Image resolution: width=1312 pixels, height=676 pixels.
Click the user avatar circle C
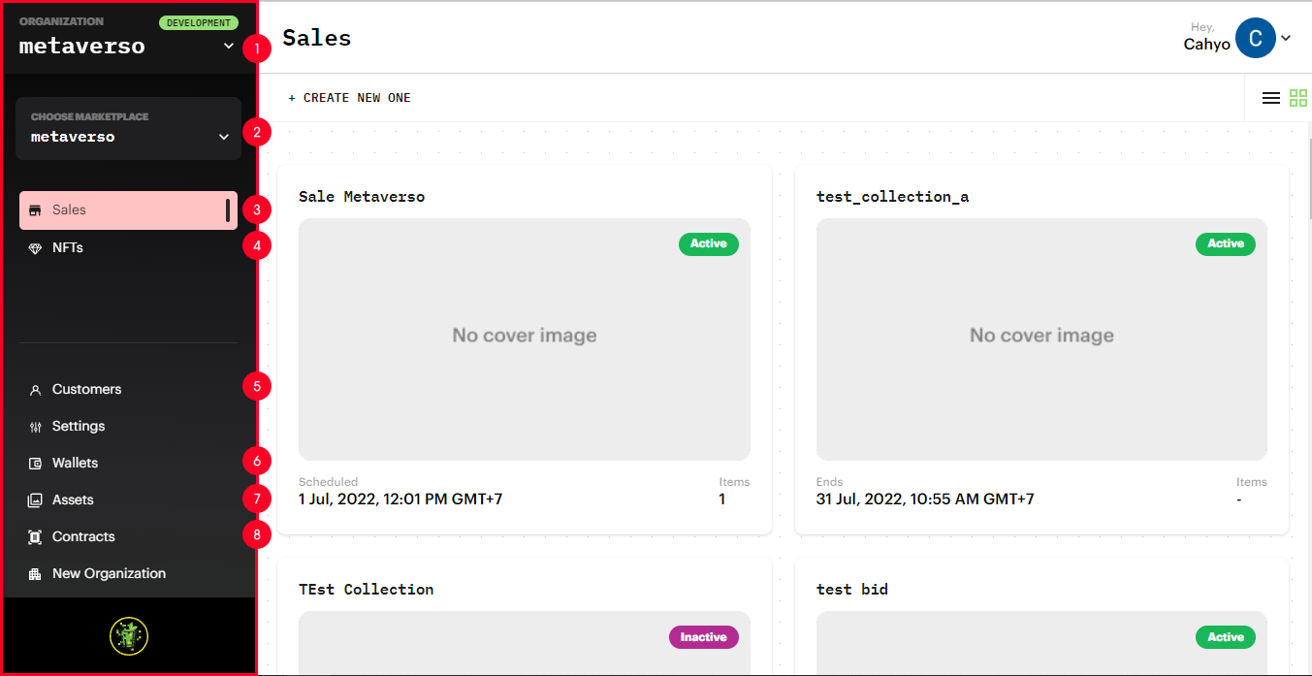(x=1256, y=38)
